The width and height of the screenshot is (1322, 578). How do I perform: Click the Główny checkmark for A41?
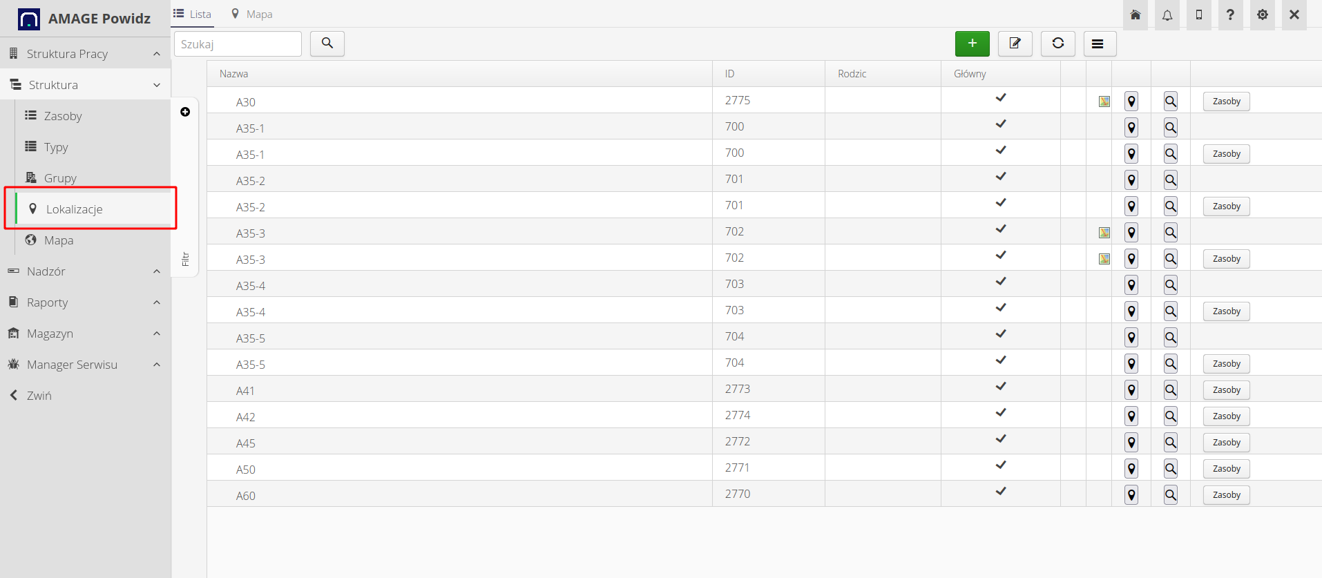[1000, 387]
